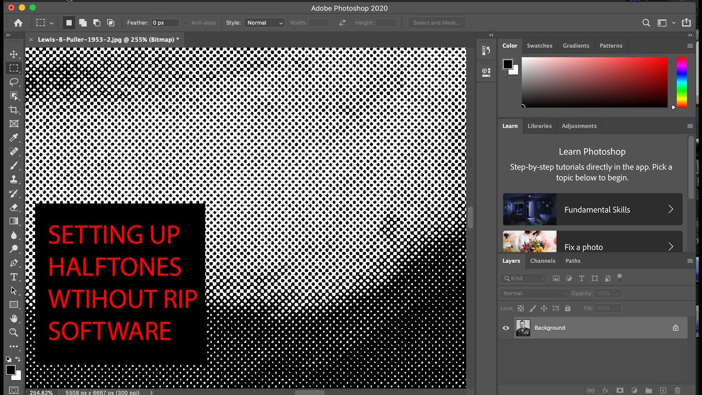The height and width of the screenshot is (395, 702).
Task: Open the Style dropdown set to Normal
Action: [264, 22]
